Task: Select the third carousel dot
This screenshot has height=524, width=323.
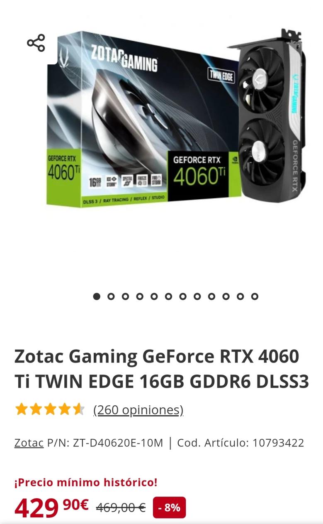Action: (x=125, y=296)
